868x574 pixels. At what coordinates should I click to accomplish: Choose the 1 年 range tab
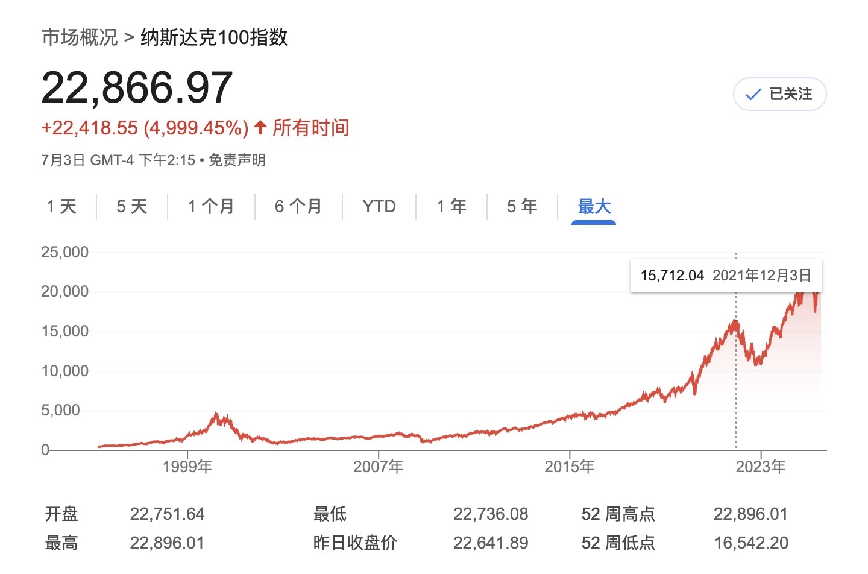[451, 207]
